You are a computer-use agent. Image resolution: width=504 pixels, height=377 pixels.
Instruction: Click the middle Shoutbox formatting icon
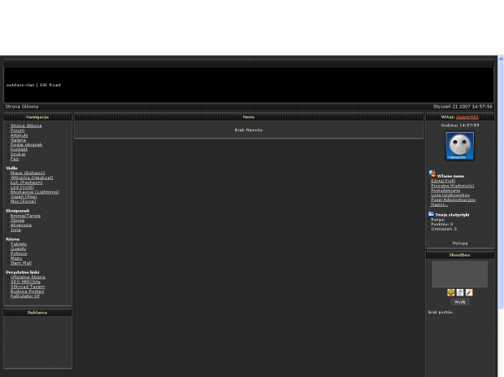pyautogui.click(x=459, y=292)
